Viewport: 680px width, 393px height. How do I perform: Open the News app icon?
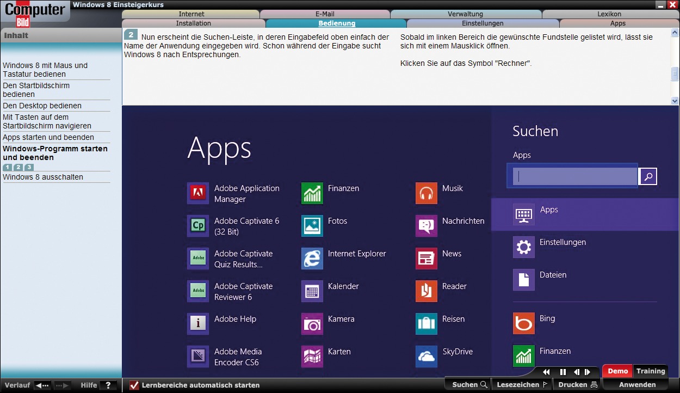426,259
